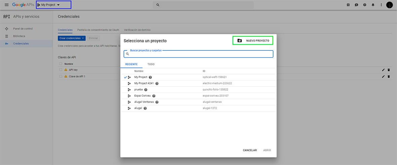
Task: Select My Project 4241 row
Action: tap(198, 84)
